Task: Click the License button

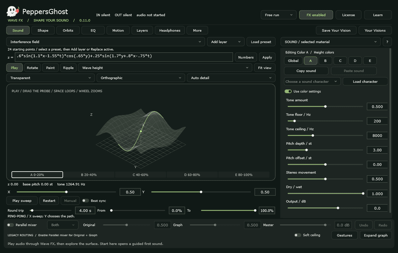Action: tap(348, 15)
